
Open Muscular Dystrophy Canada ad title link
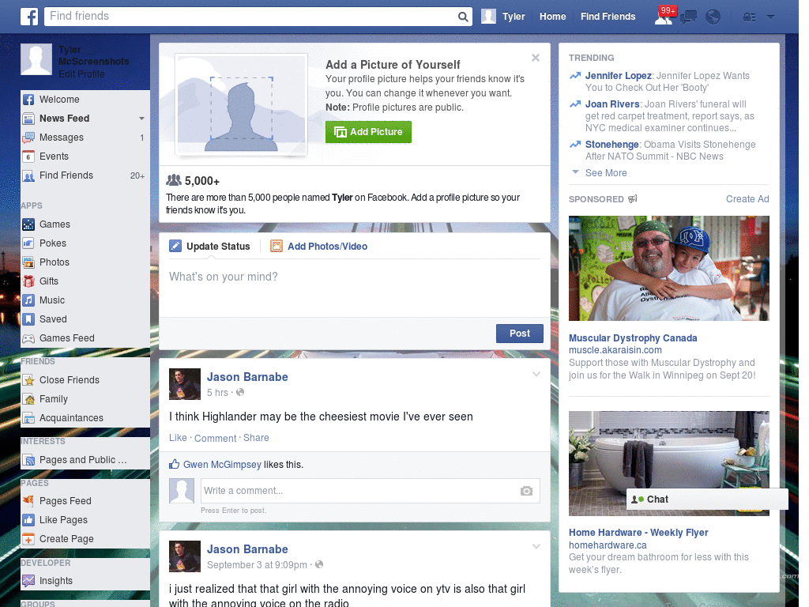(x=633, y=338)
